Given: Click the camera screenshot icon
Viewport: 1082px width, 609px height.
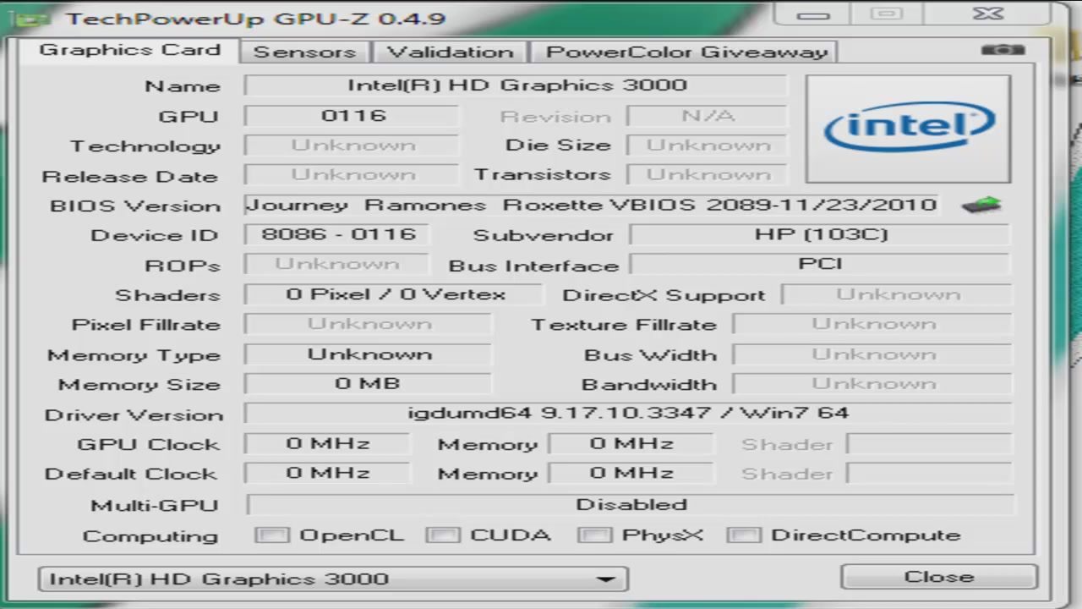Looking at the screenshot, I should [x=1003, y=50].
